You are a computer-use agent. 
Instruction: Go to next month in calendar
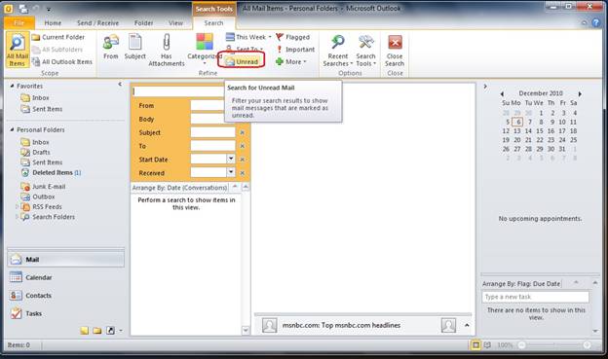580,93
